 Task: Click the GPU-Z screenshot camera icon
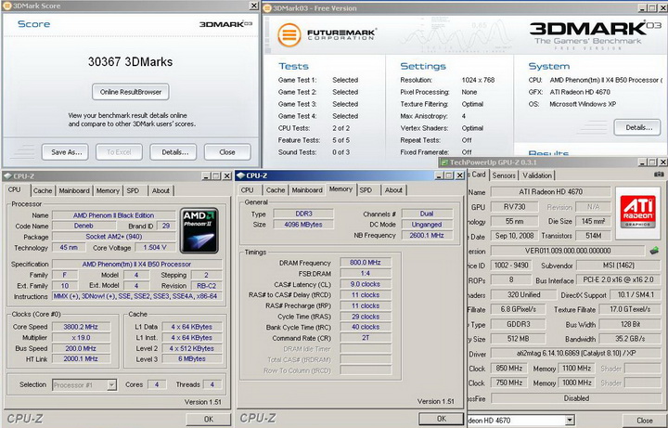(x=659, y=175)
